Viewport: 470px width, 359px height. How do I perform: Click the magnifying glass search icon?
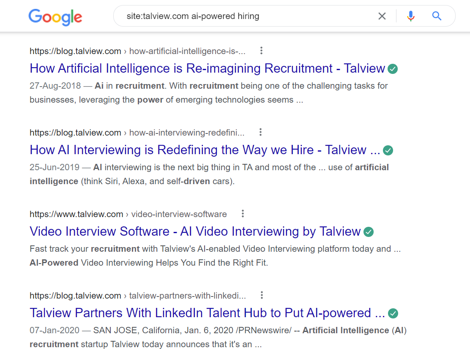click(437, 16)
